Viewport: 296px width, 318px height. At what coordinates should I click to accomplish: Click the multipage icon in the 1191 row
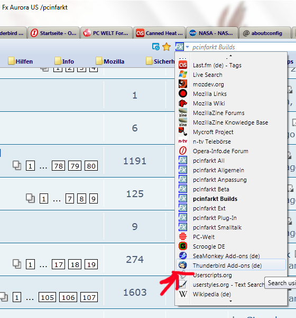[x=17, y=165]
